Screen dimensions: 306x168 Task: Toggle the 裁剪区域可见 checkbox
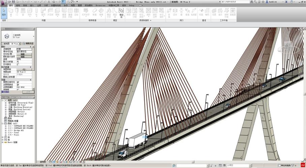click(x=18, y=82)
